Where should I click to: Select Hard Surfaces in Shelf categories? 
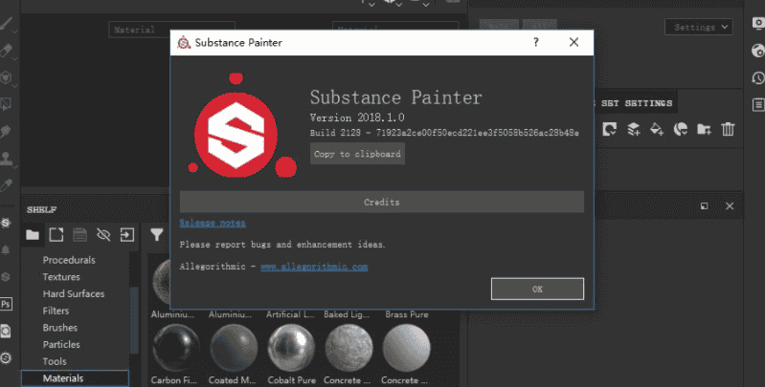coord(74,293)
